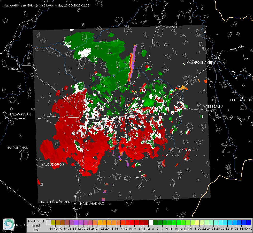Pick the white swatch in the wind legend

pos(151,222)
